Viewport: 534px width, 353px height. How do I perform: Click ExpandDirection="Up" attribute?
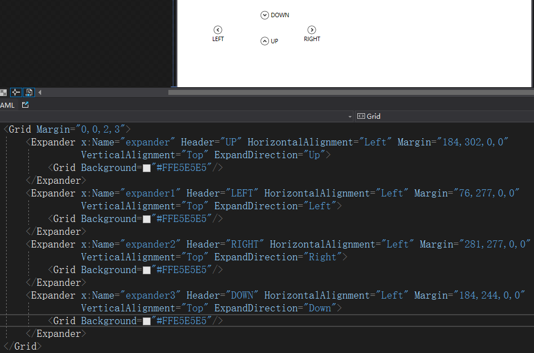click(x=270, y=155)
